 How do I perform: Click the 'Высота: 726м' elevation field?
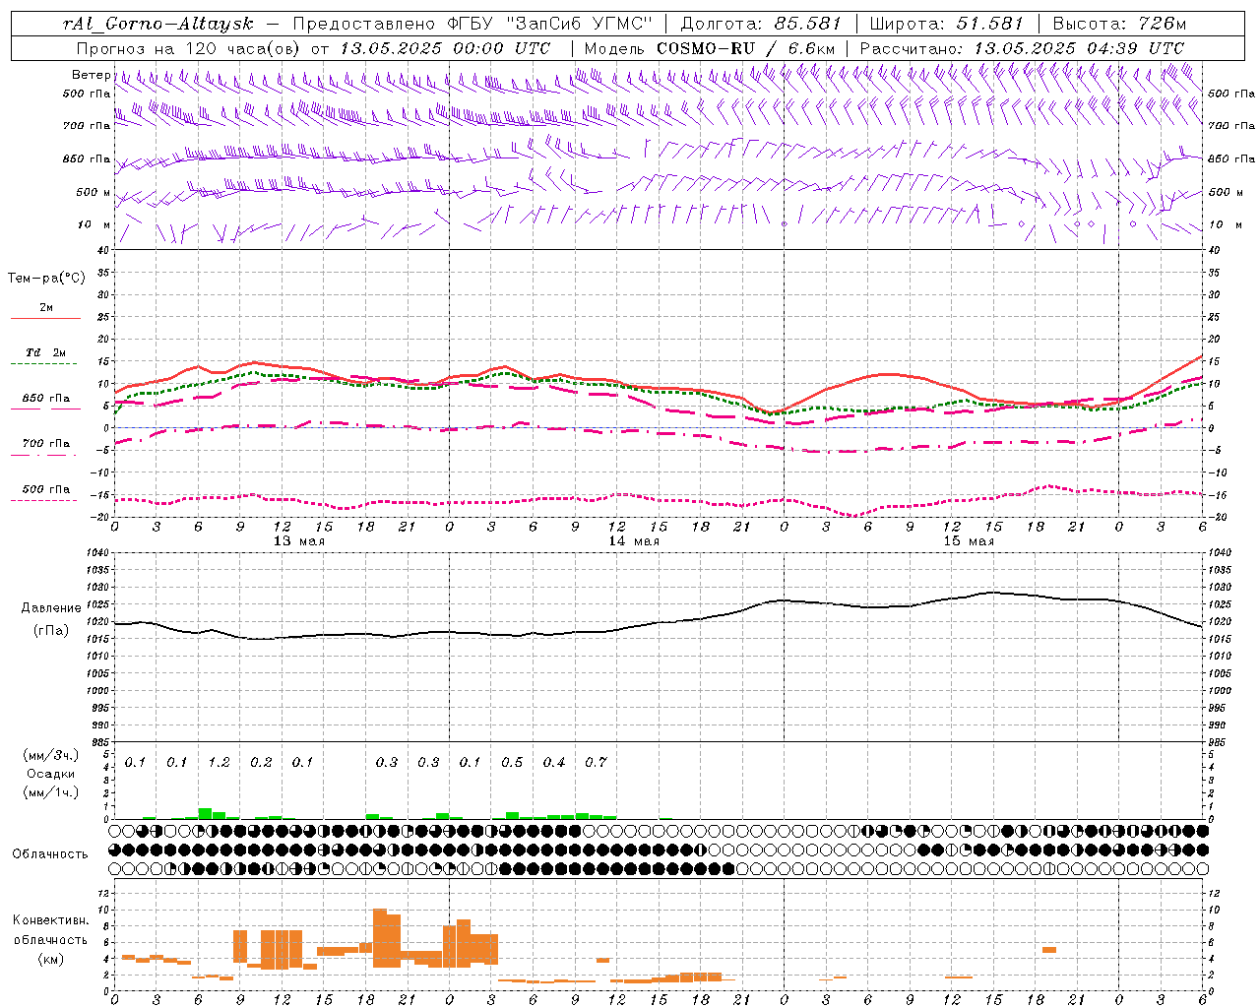point(1119,24)
